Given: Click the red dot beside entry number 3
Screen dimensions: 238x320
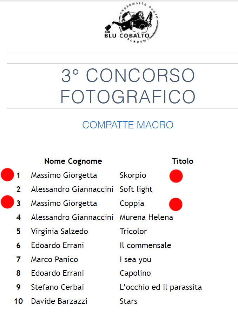Looking at the screenshot, I should (7, 202).
